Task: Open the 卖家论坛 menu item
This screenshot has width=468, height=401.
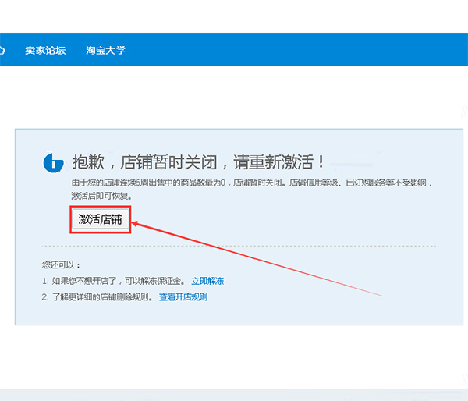Action: pyautogui.click(x=45, y=50)
